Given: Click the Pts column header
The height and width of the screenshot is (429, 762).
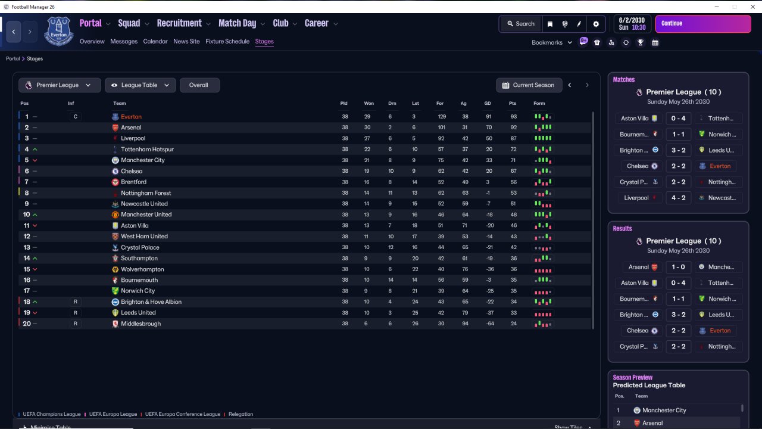Looking at the screenshot, I should (x=513, y=104).
